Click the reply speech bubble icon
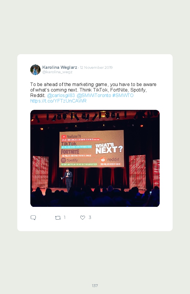190x294 pixels. [33, 217]
